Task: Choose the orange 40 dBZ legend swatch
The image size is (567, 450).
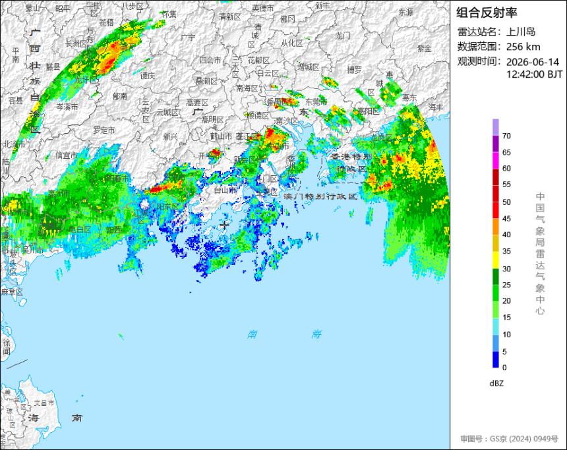Action: coord(495,227)
